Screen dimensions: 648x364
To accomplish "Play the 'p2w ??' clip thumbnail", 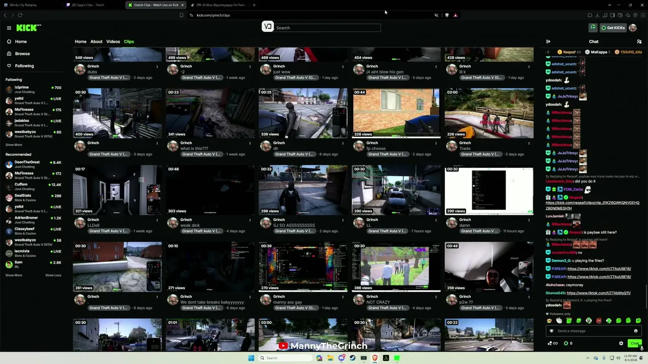I will click(x=489, y=267).
